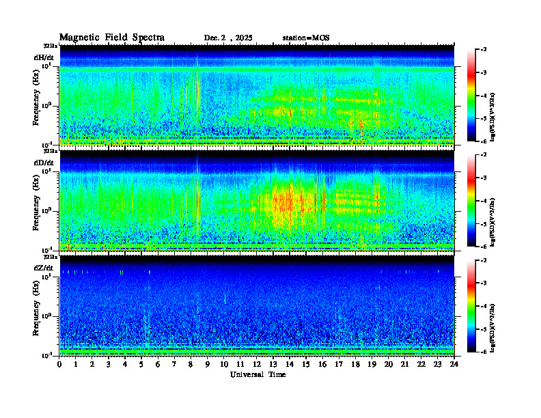Viewport: 541px width, 418px height.
Task: Click hour 22 on the Universal Time axis
Action: (x=421, y=364)
